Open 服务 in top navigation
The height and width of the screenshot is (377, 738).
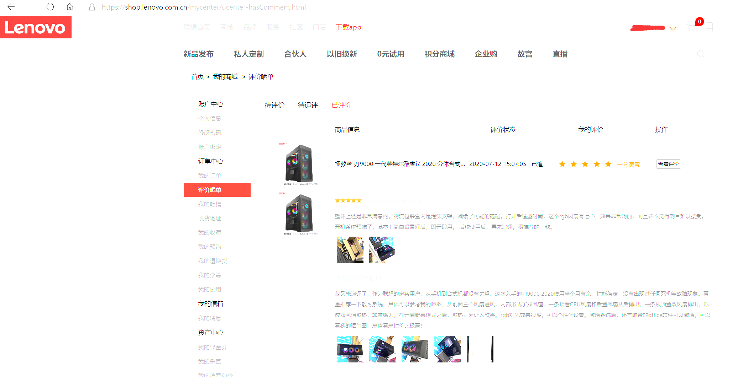273,27
